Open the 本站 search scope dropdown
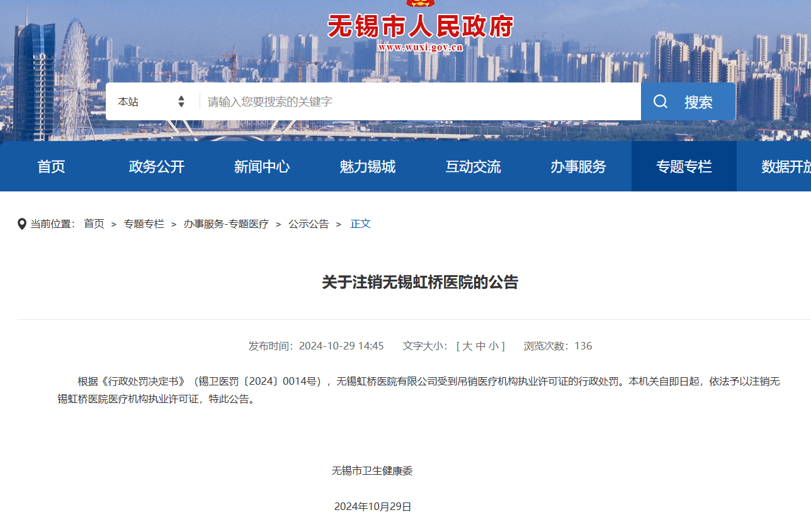Image resolution: width=811 pixels, height=522 pixels. [x=151, y=101]
